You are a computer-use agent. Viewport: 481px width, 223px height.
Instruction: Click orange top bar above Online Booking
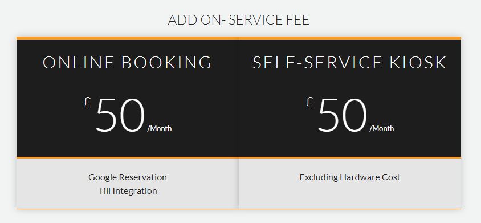pyautogui.click(x=128, y=38)
